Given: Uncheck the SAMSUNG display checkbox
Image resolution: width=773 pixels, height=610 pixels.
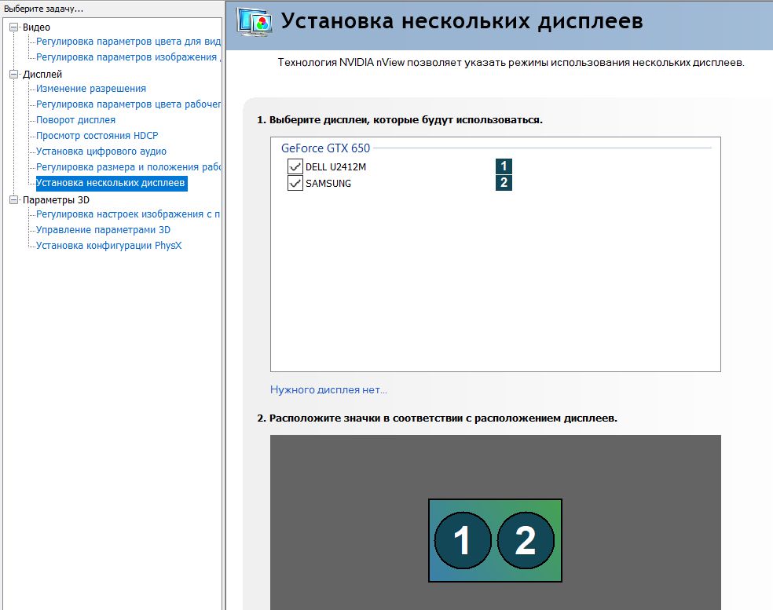Looking at the screenshot, I should [x=295, y=183].
